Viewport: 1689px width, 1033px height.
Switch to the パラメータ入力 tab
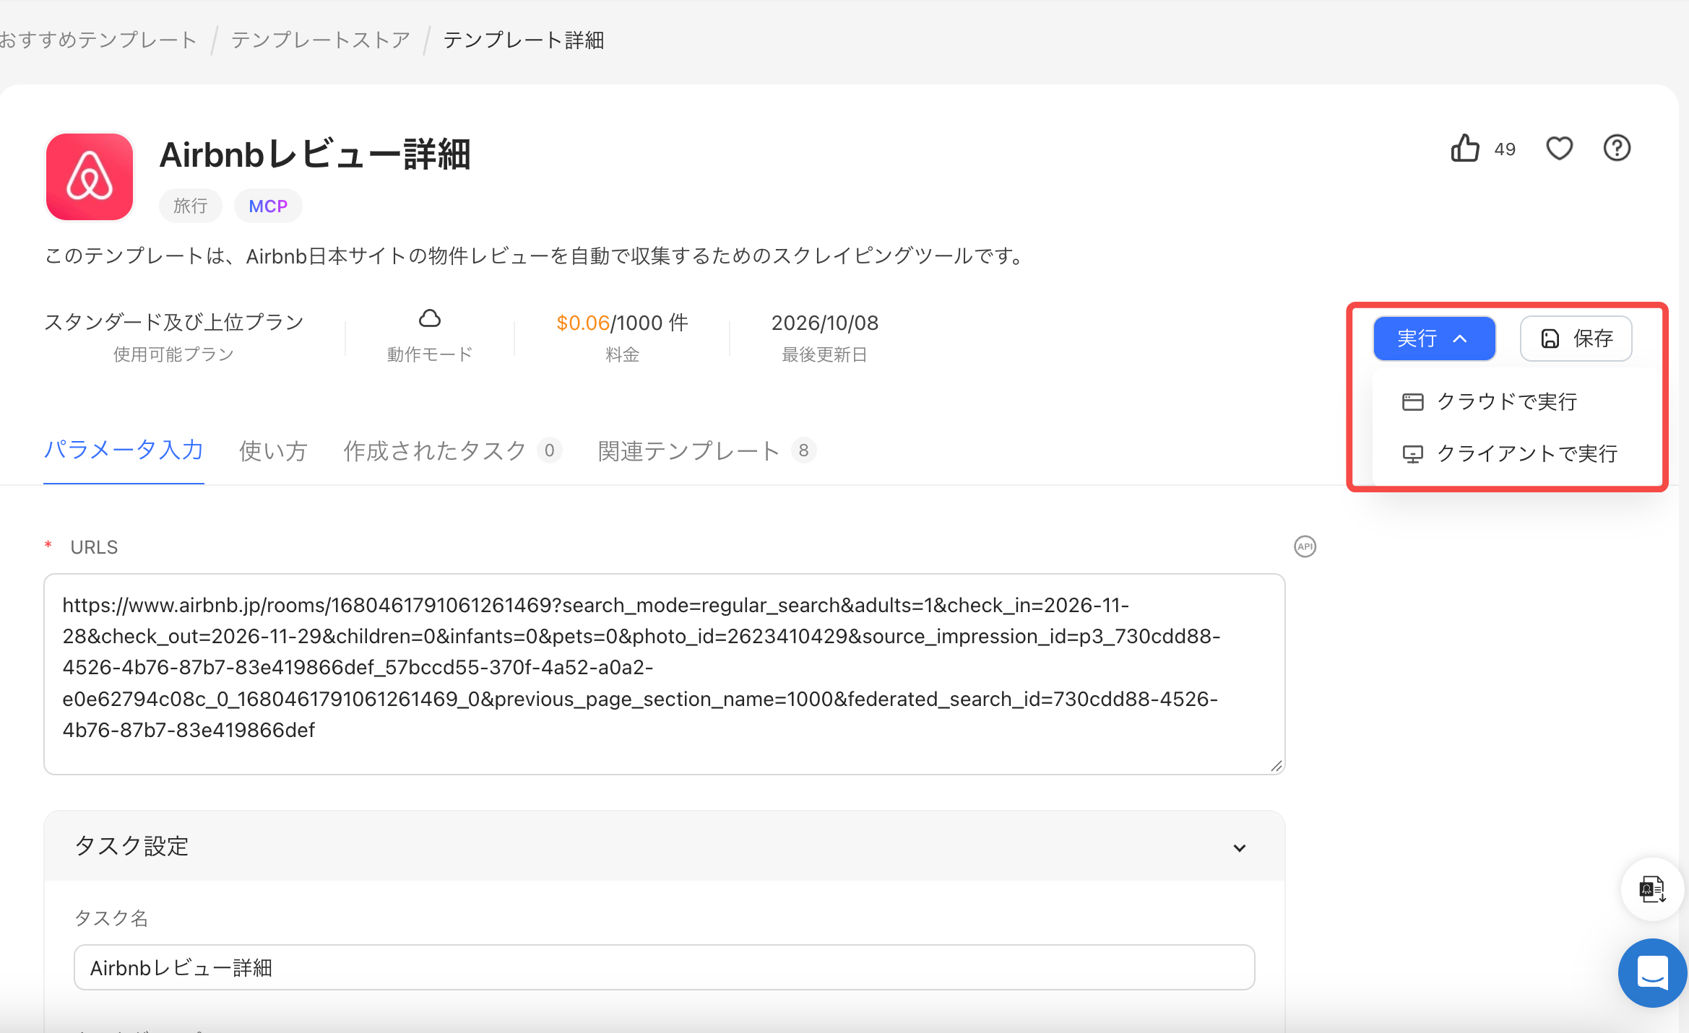coord(124,450)
